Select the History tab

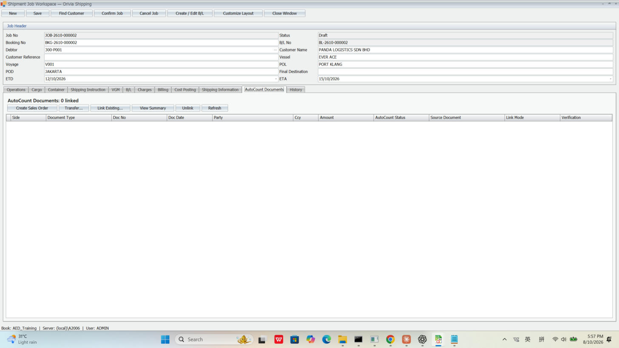point(296,90)
